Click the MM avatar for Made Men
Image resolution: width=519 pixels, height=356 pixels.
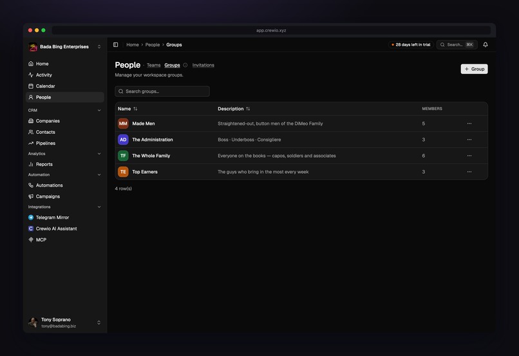tap(123, 124)
